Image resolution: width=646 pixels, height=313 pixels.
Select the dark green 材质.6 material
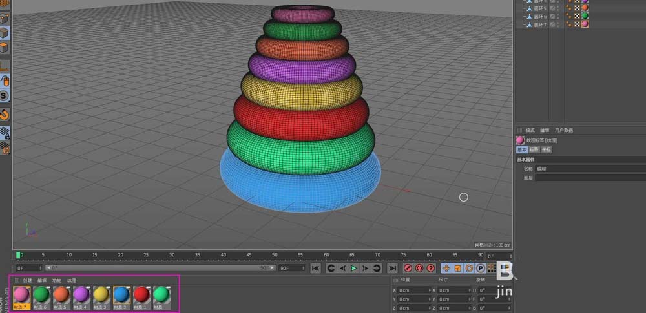pos(41,298)
